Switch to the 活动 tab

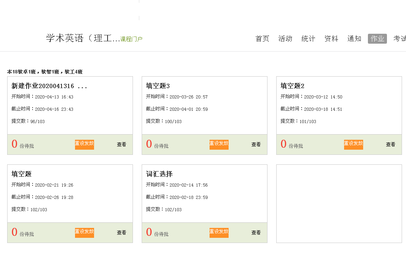point(285,39)
